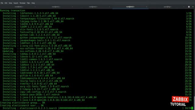Click xorg-x11-fonts-Type1-7.5-9.el7.noarch text
This screenshot has height=110, width=195.
[x=44, y=86]
